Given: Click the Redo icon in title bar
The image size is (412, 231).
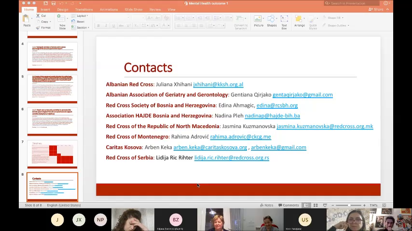Looking at the screenshot, I should point(72,3).
